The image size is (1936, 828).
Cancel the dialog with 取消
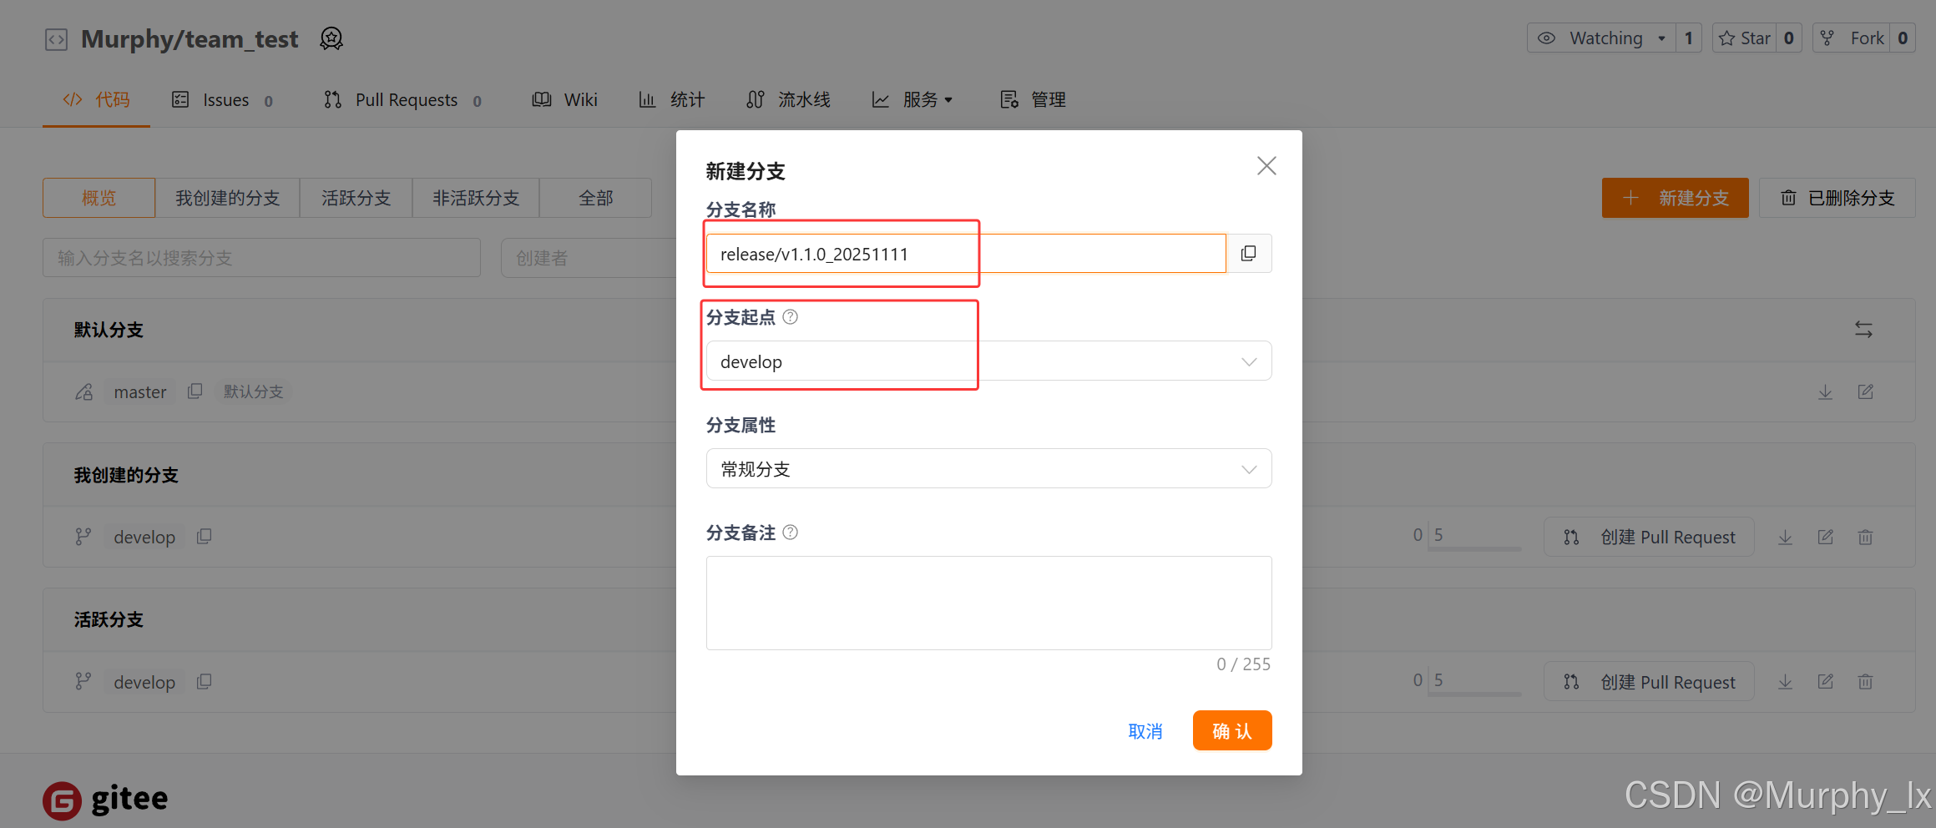pos(1145,731)
